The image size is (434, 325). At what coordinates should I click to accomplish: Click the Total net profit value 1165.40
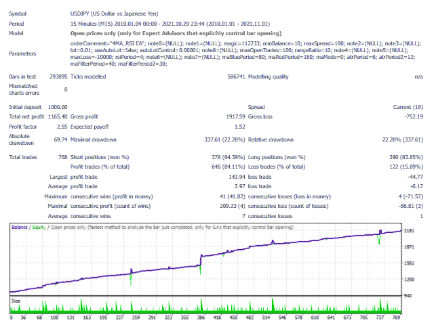click(58, 116)
